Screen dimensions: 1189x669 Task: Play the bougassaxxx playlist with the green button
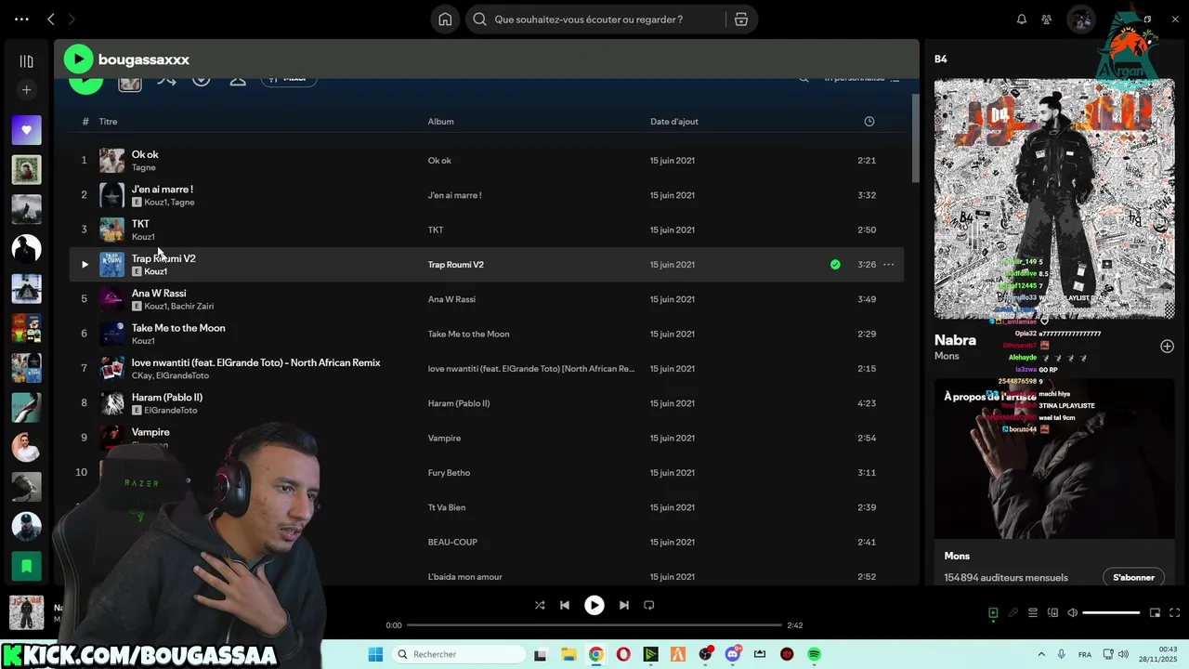(78, 59)
